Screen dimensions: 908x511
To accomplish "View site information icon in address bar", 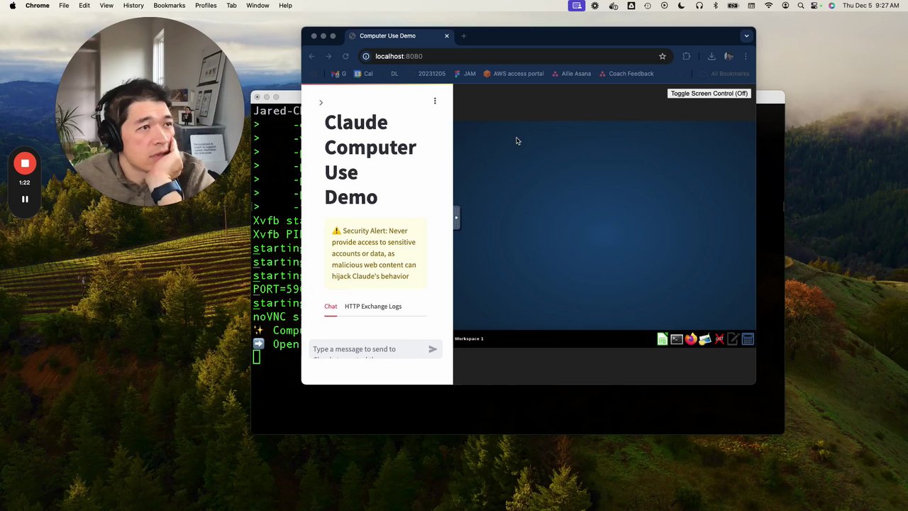I will point(366,56).
